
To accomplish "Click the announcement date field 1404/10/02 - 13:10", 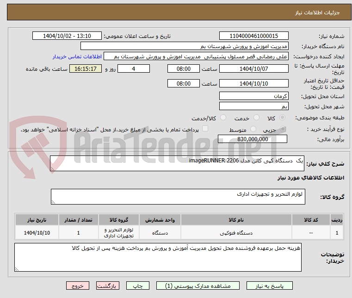I will click(x=67, y=36).
